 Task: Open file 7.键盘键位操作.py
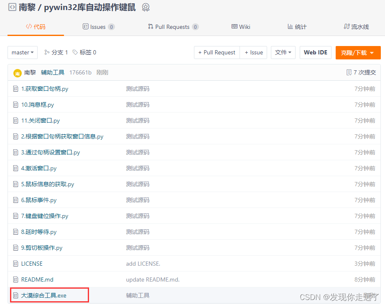[45, 216]
